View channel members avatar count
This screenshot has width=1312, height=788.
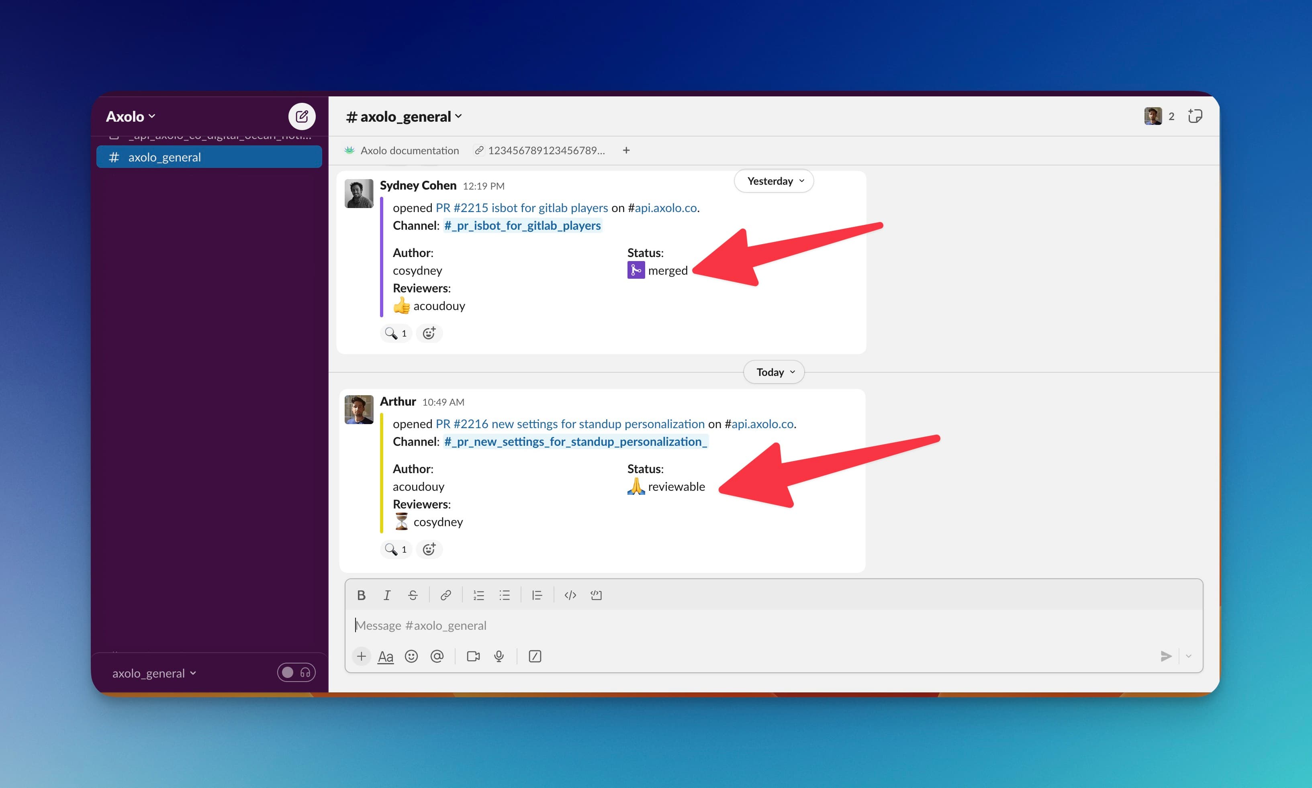point(1160,116)
